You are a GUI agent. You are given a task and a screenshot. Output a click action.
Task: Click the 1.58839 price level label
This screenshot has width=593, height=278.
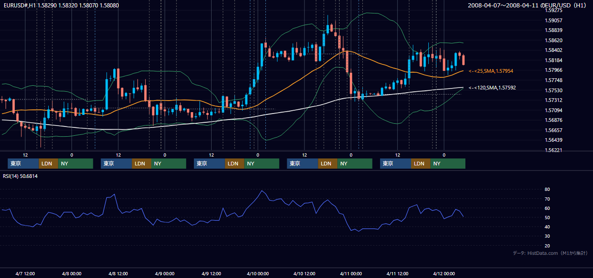(x=554, y=31)
